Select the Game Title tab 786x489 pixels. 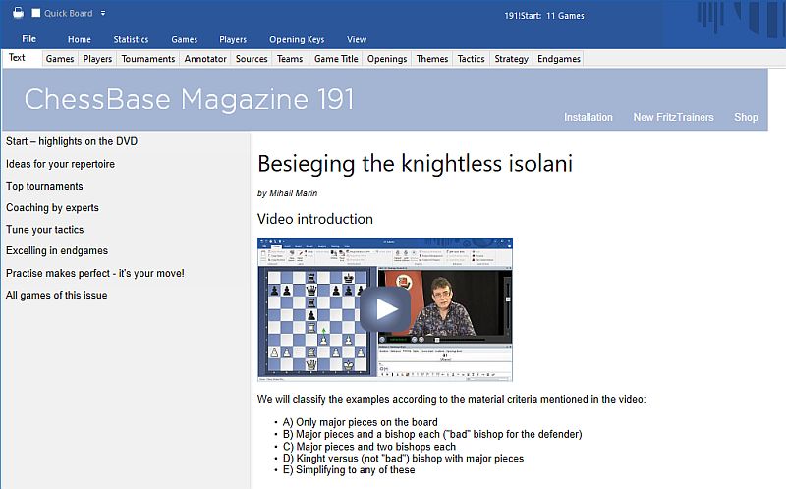(336, 59)
